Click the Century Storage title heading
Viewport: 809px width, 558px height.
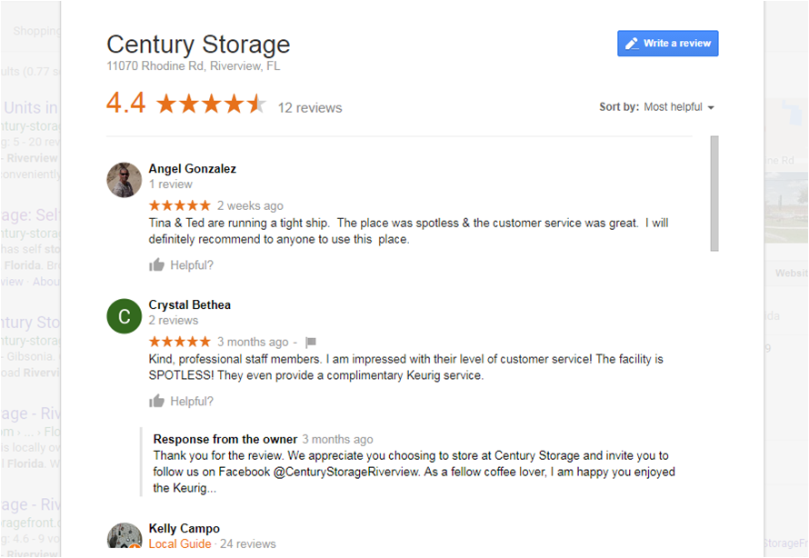pyautogui.click(x=198, y=45)
